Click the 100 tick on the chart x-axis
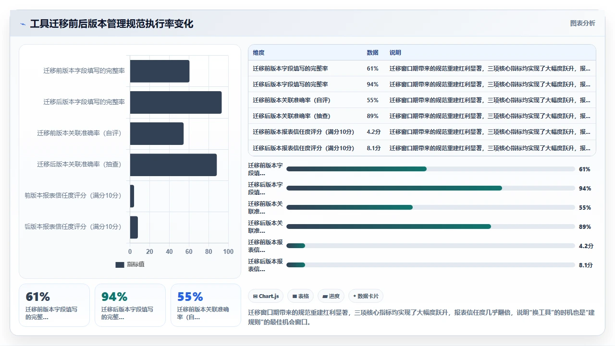 pos(228,251)
